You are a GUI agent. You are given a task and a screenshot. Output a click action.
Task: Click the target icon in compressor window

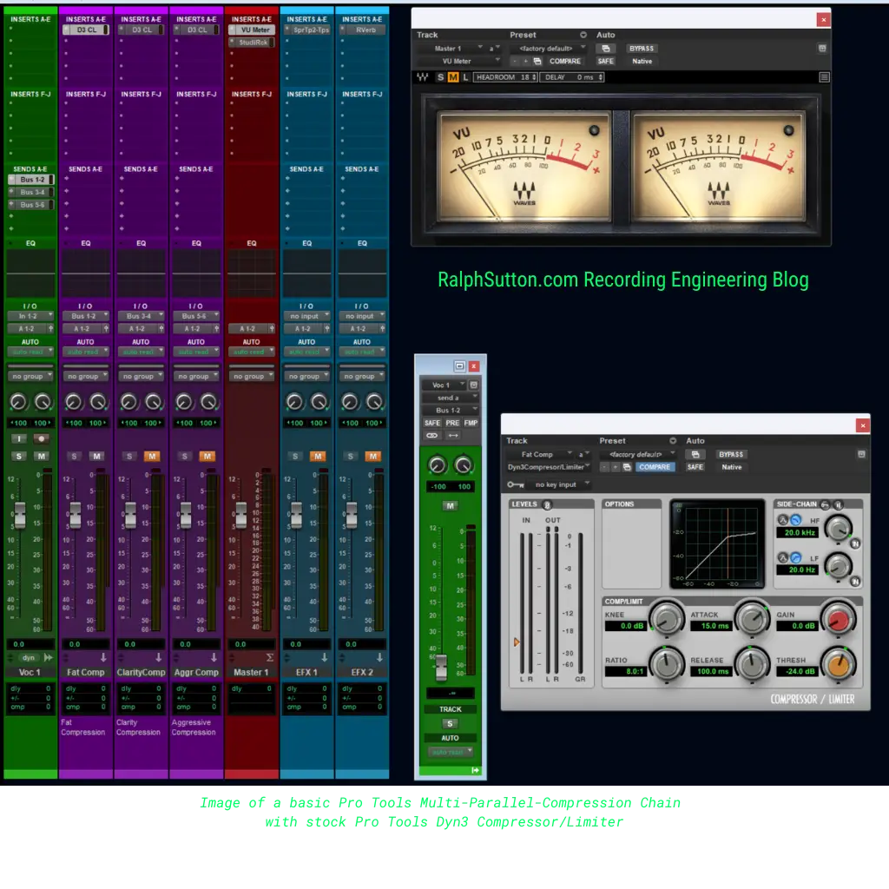pyautogui.click(x=861, y=455)
